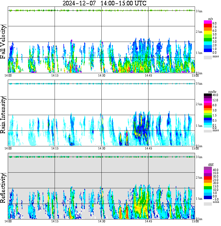The image size is (221, 226).
Task: Click the 48.0 value in rain legend
Action: coord(215,95)
